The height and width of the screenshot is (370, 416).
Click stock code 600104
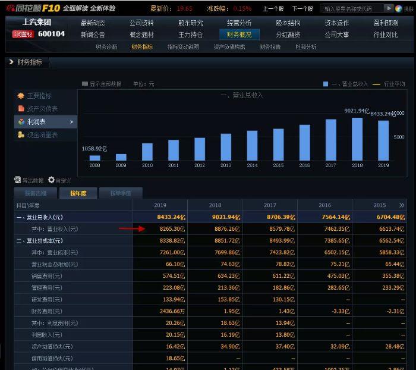(x=51, y=34)
